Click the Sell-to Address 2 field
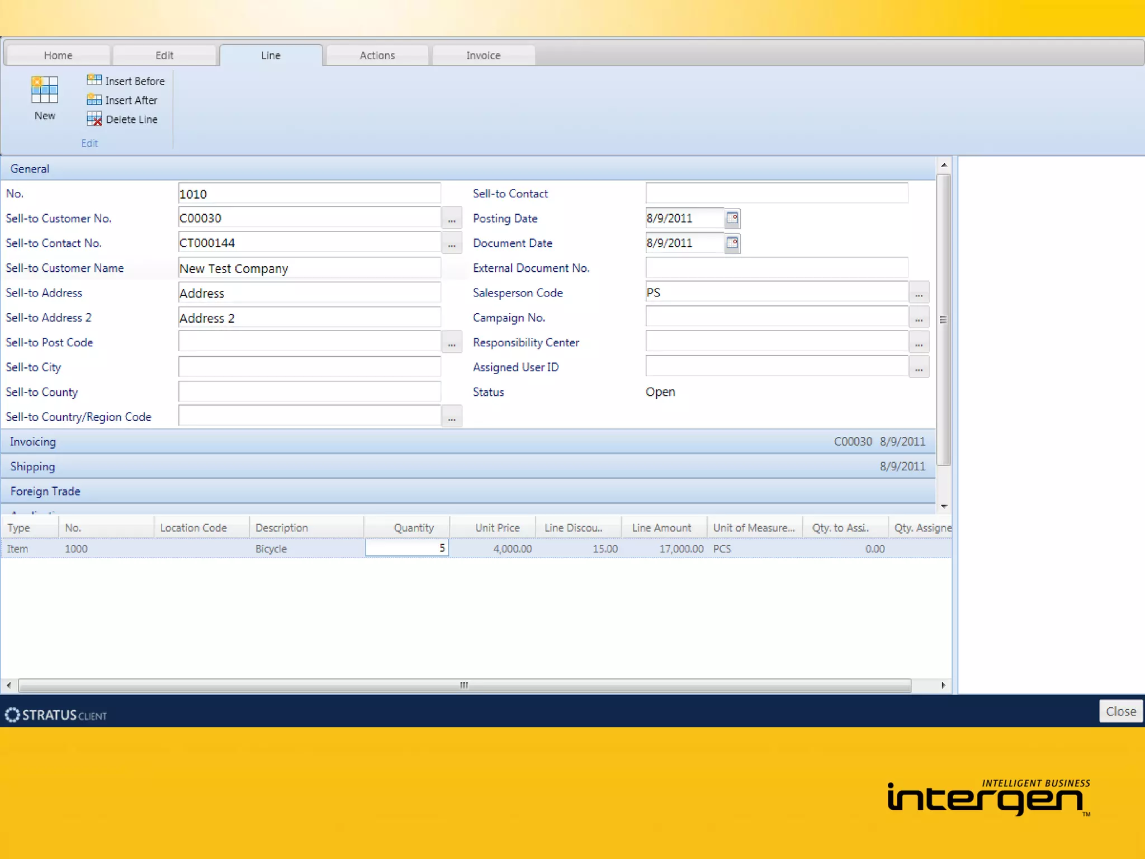The width and height of the screenshot is (1145, 859). click(x=309, y=317)
